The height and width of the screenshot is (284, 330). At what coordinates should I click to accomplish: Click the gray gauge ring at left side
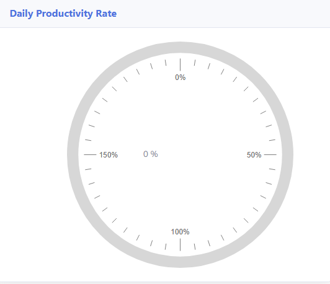[73, 154]
